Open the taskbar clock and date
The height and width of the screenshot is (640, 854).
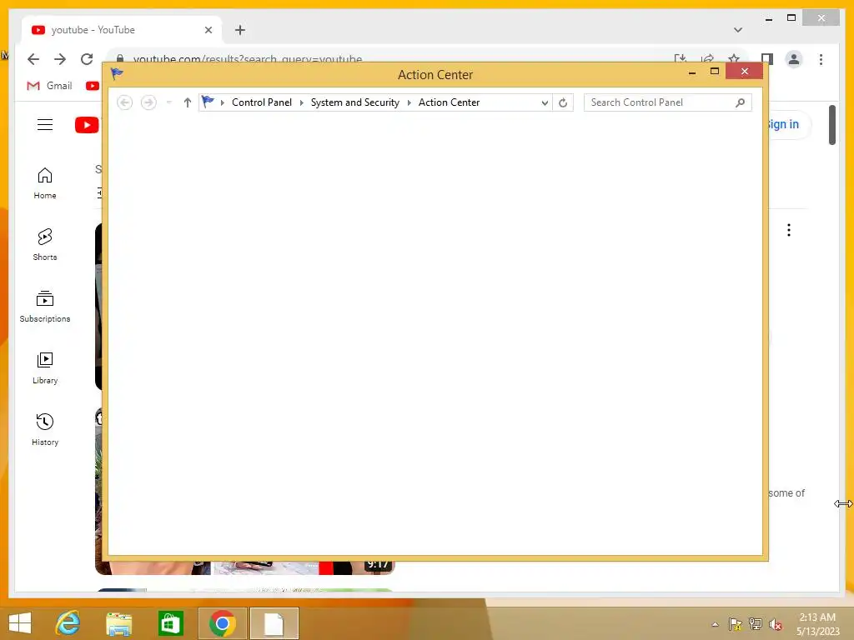point(817,623)
